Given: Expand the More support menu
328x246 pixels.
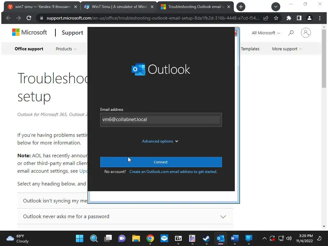Looking at the screenshot, I should 287,49.
